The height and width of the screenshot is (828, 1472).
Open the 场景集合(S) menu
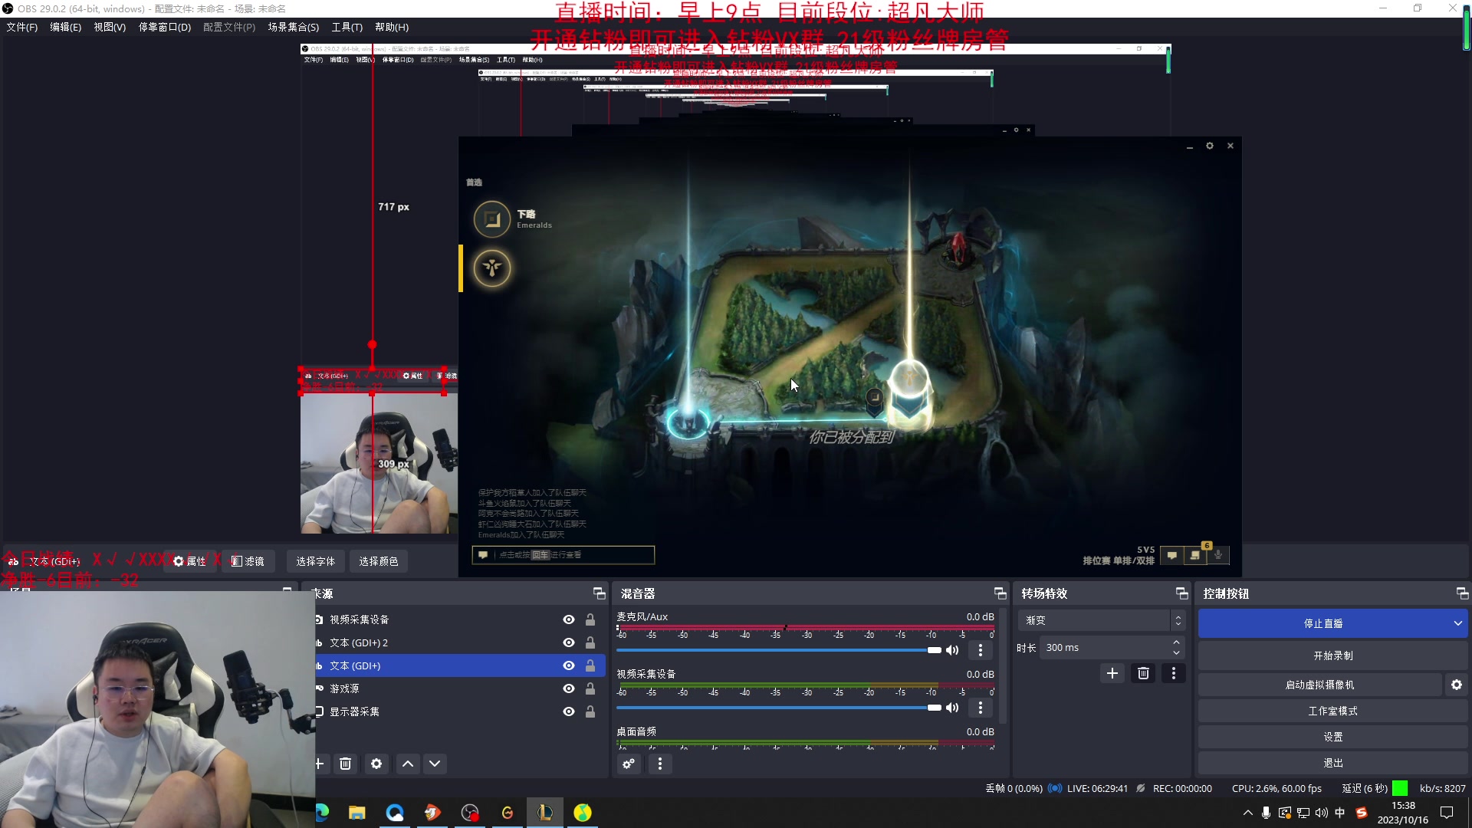[x=294, y=28]
